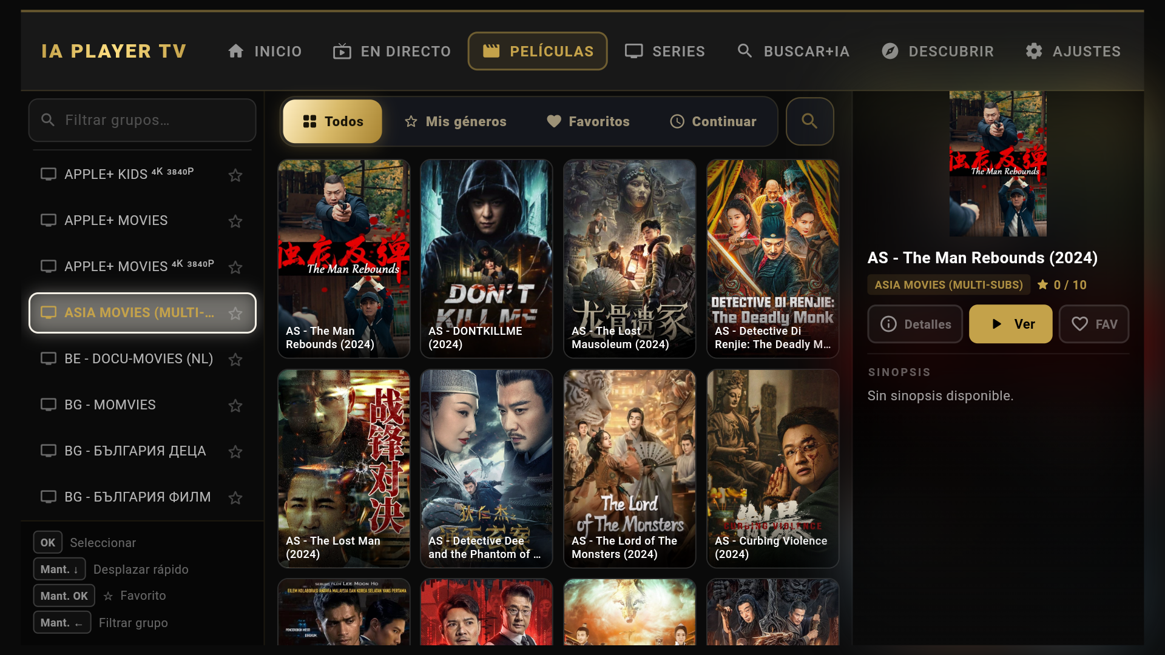Image resolution: width=1165 pixels, height=655 pixels.
Task: Open The Lost Man (2024) poster
Action: [344, 469]
